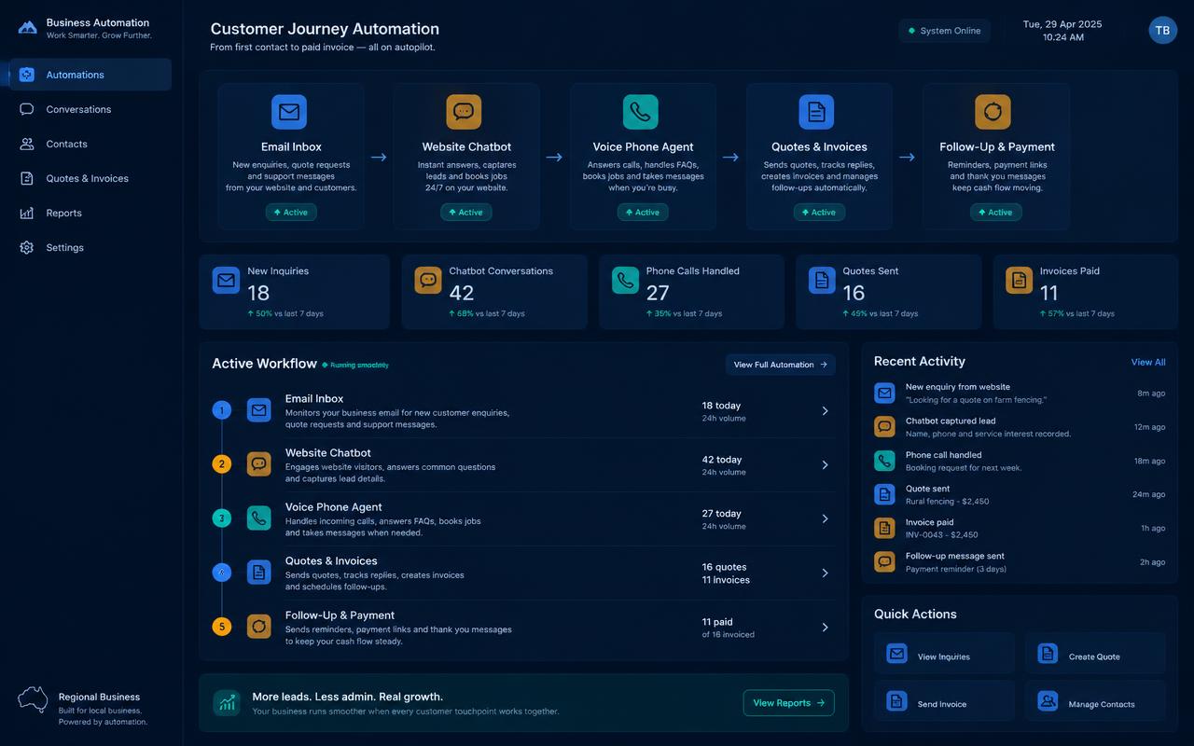
Task: Go to Contacts in the sidebar
Action: 90,144
